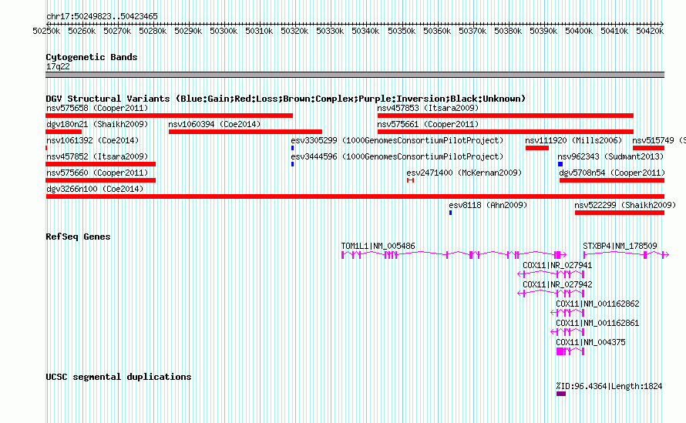Click the purple segmental duplication block
The image size is (686, 423).
pos(561,394)
